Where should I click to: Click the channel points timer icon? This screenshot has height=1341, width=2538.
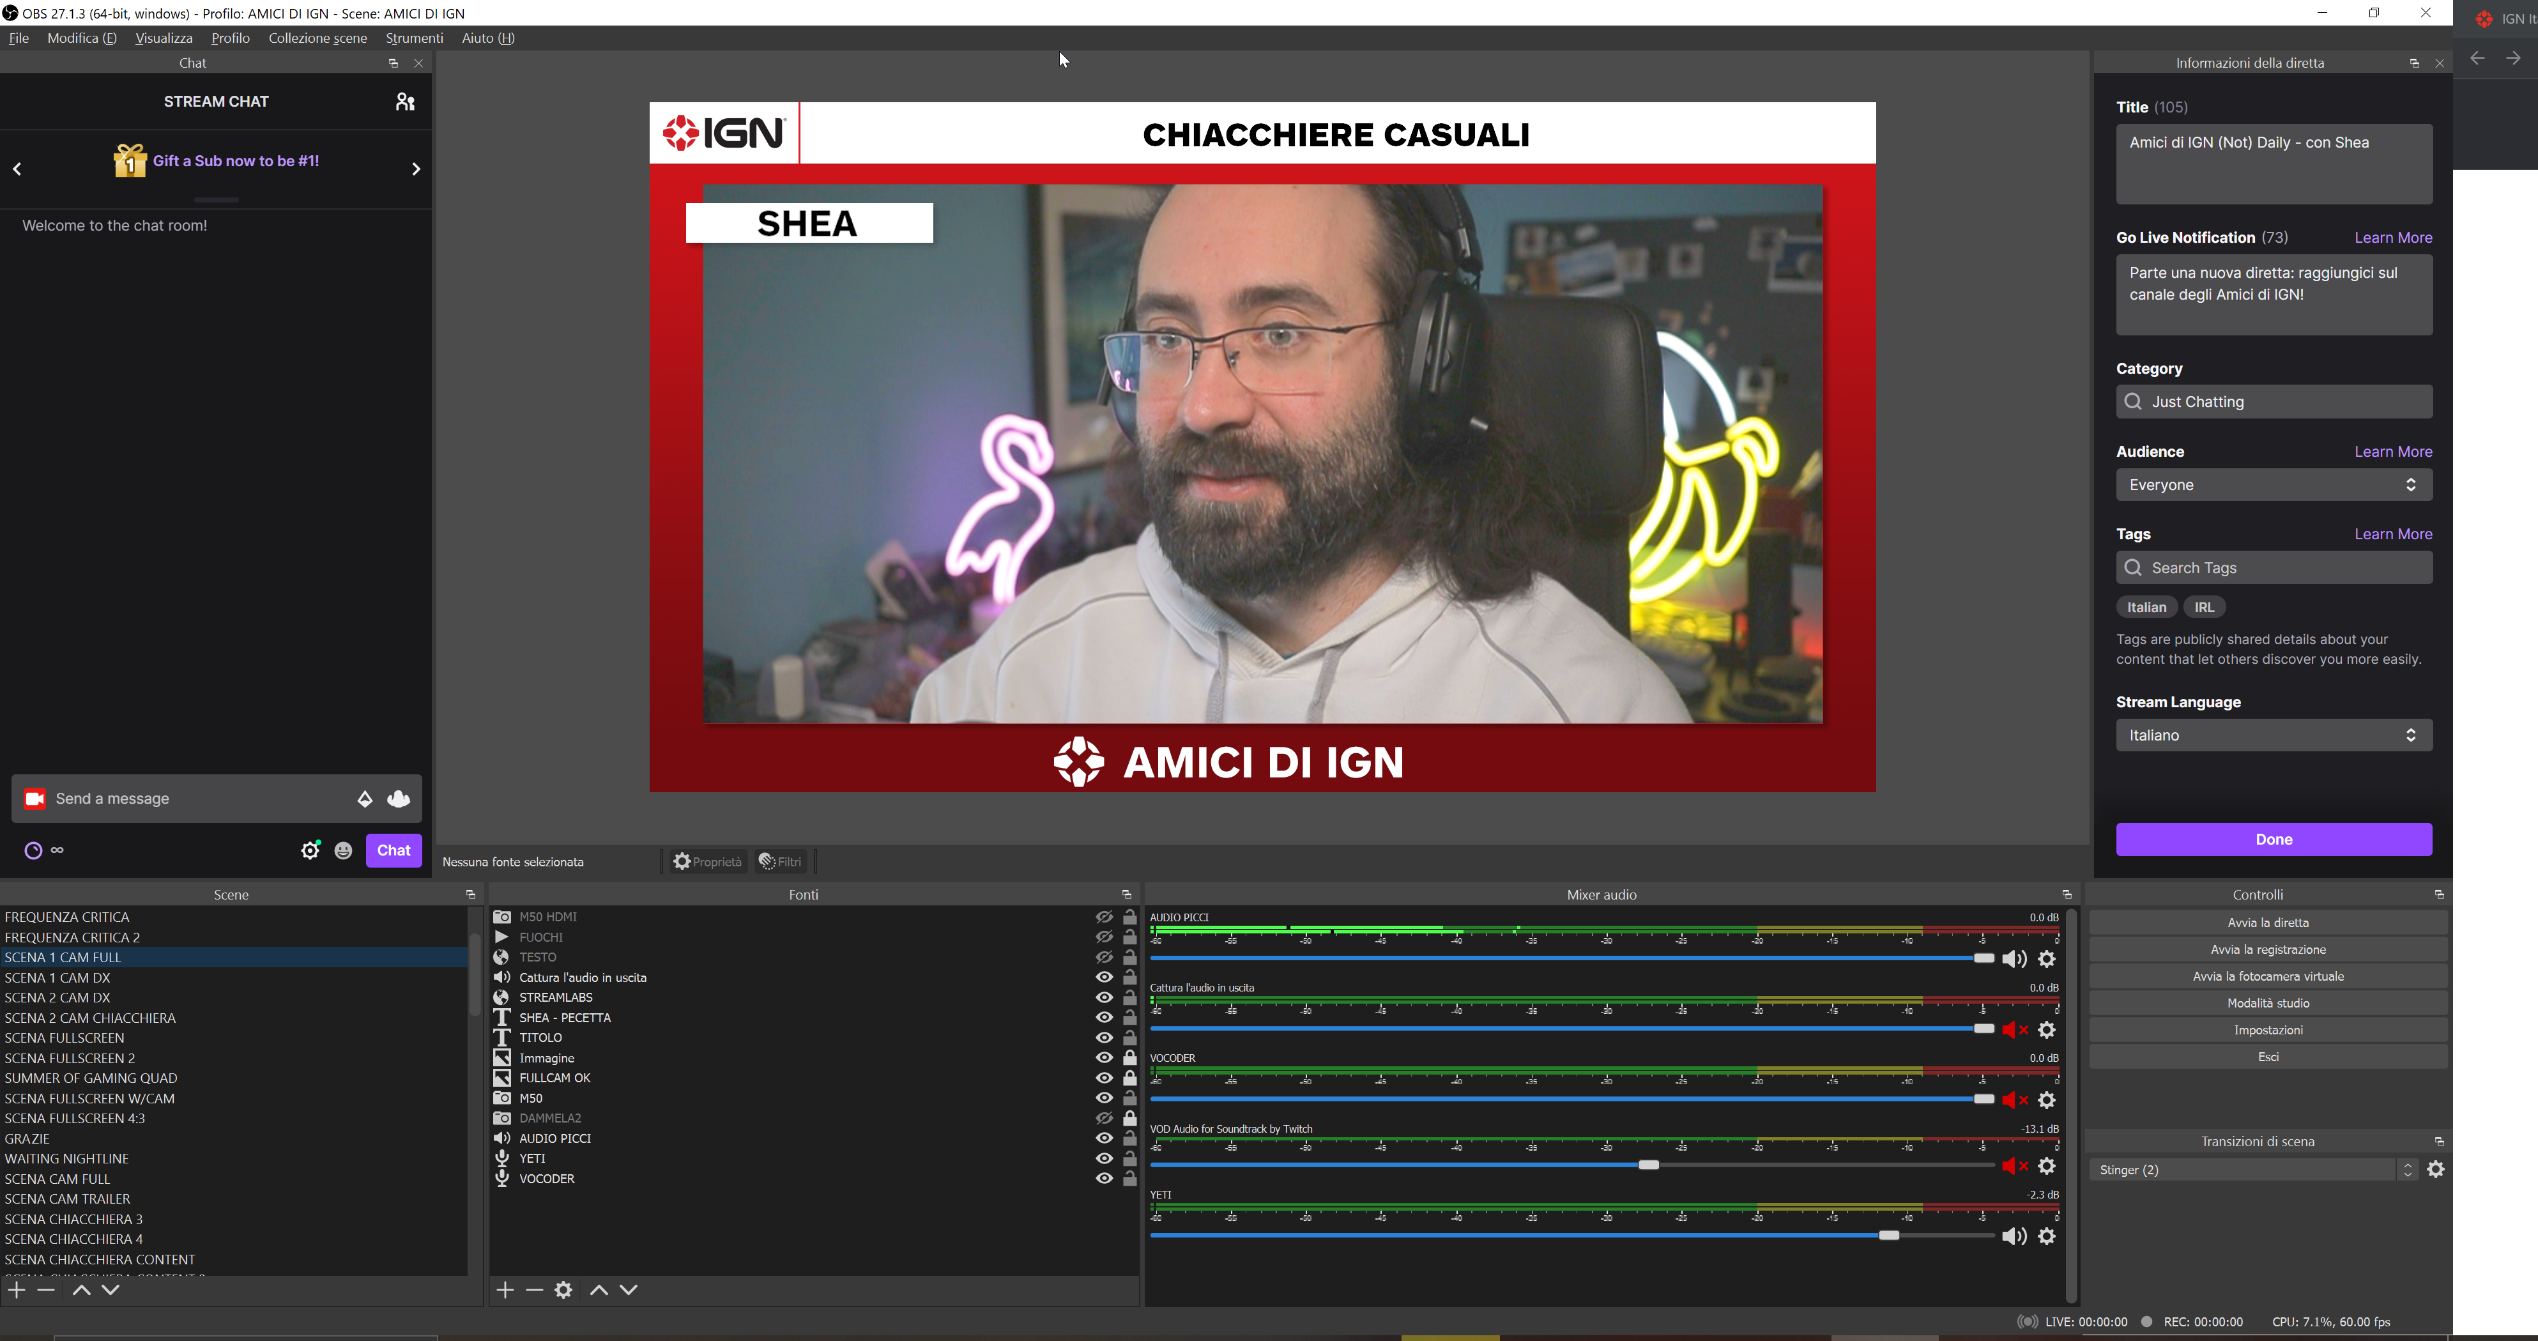(x=33, y=850)
